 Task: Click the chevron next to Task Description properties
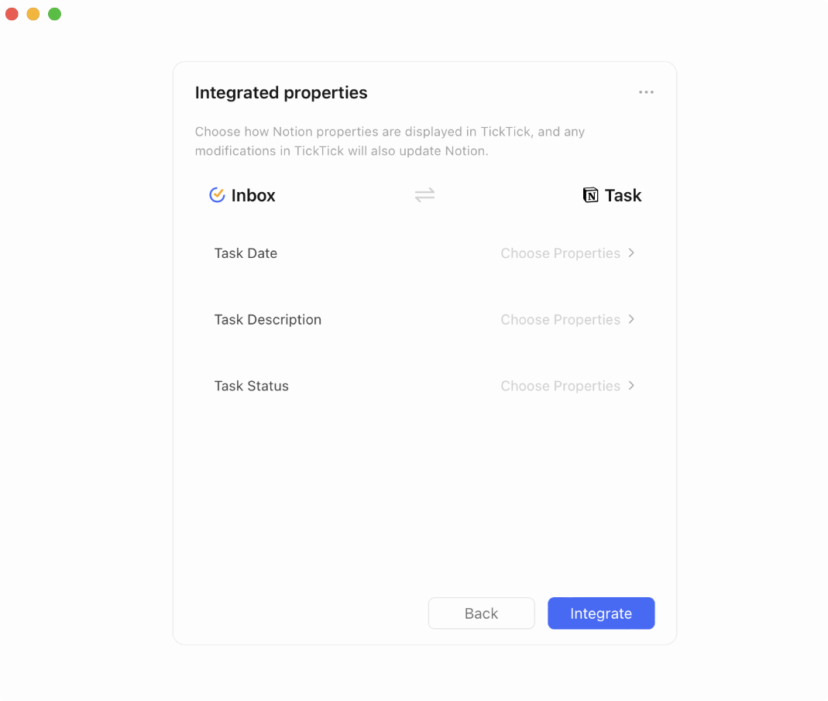click(x=631, y=319)
